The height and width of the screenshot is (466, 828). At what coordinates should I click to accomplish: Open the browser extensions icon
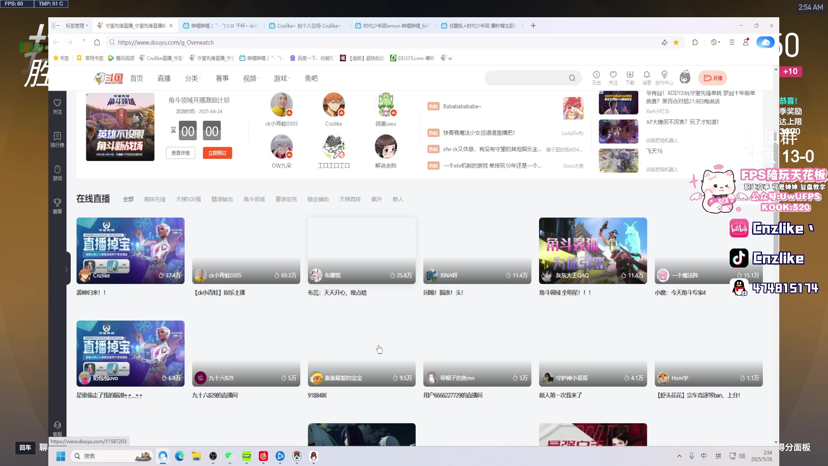point(695,42)
